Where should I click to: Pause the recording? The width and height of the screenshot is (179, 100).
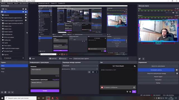[x=177, y=70]
